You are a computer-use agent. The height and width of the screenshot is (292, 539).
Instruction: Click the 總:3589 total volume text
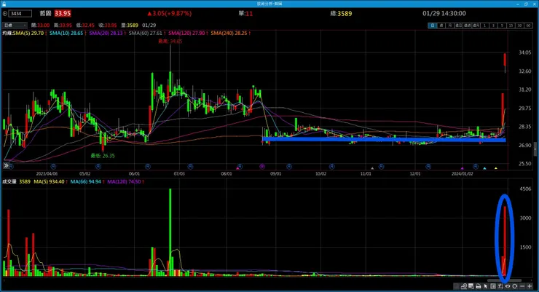341,14
